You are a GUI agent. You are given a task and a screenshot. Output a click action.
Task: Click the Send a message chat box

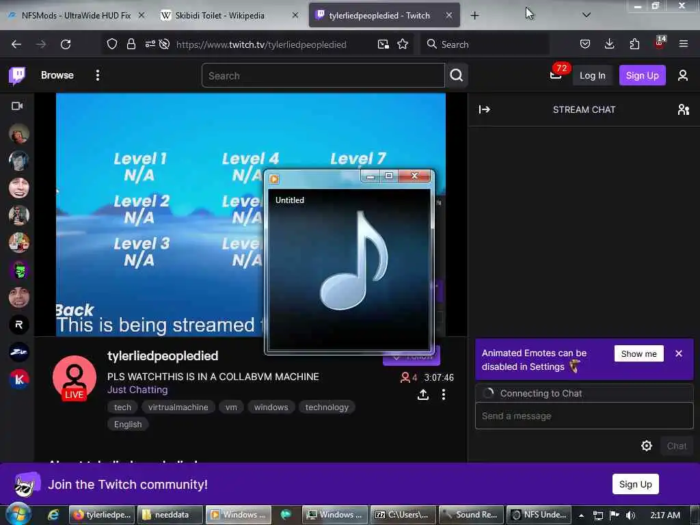[x=584, y=416]
